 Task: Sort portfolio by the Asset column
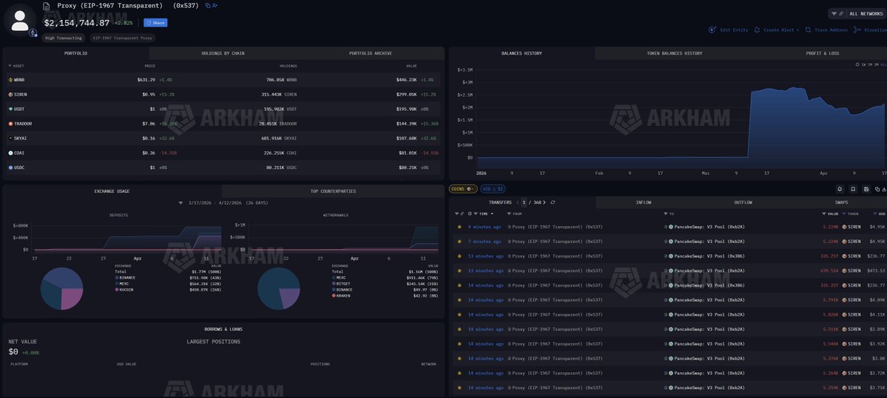point(16,66)
